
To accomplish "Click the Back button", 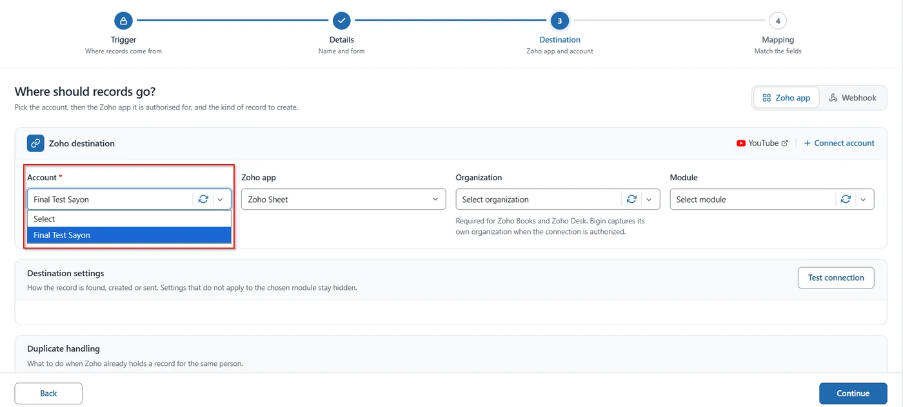I will tap(48, 393).
